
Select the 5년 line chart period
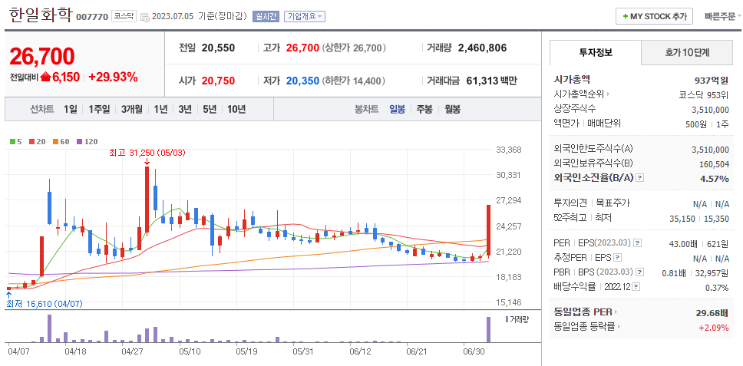pos(210,110)
